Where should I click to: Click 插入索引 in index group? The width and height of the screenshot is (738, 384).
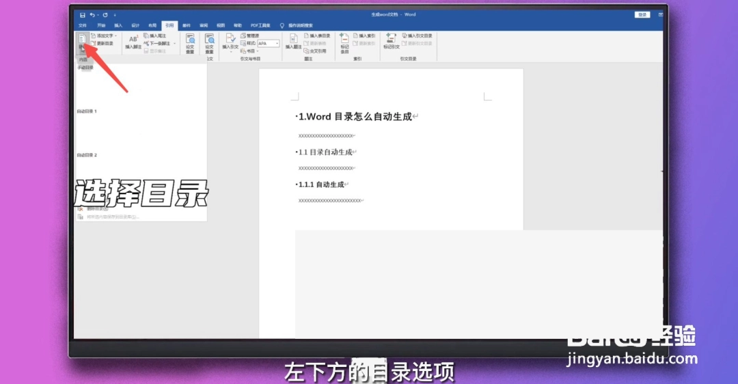pyautogui.click(x=364, y=36)
